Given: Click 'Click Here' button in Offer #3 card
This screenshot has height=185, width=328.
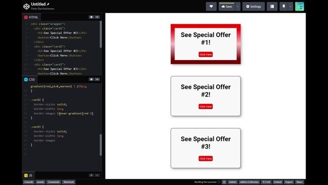Looking at the screenshot, I should [x=206, y=159].
